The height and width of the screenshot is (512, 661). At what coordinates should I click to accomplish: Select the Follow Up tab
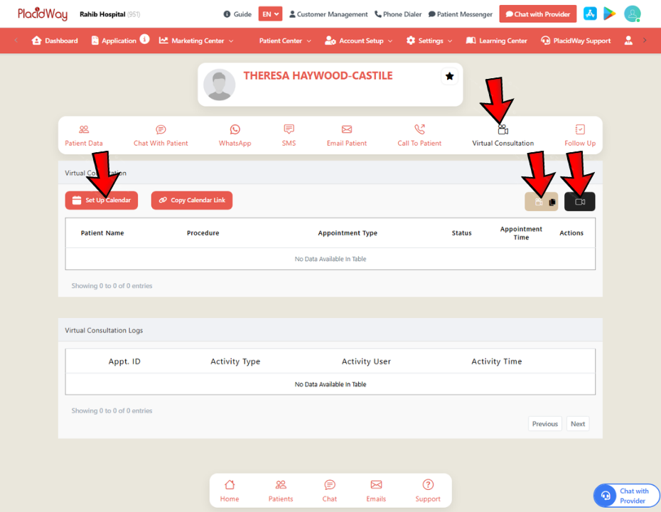click(x=579, y=135)
